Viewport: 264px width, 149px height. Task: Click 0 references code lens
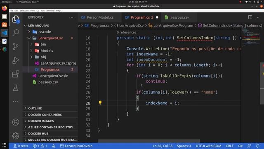click(x=127, y=32)
